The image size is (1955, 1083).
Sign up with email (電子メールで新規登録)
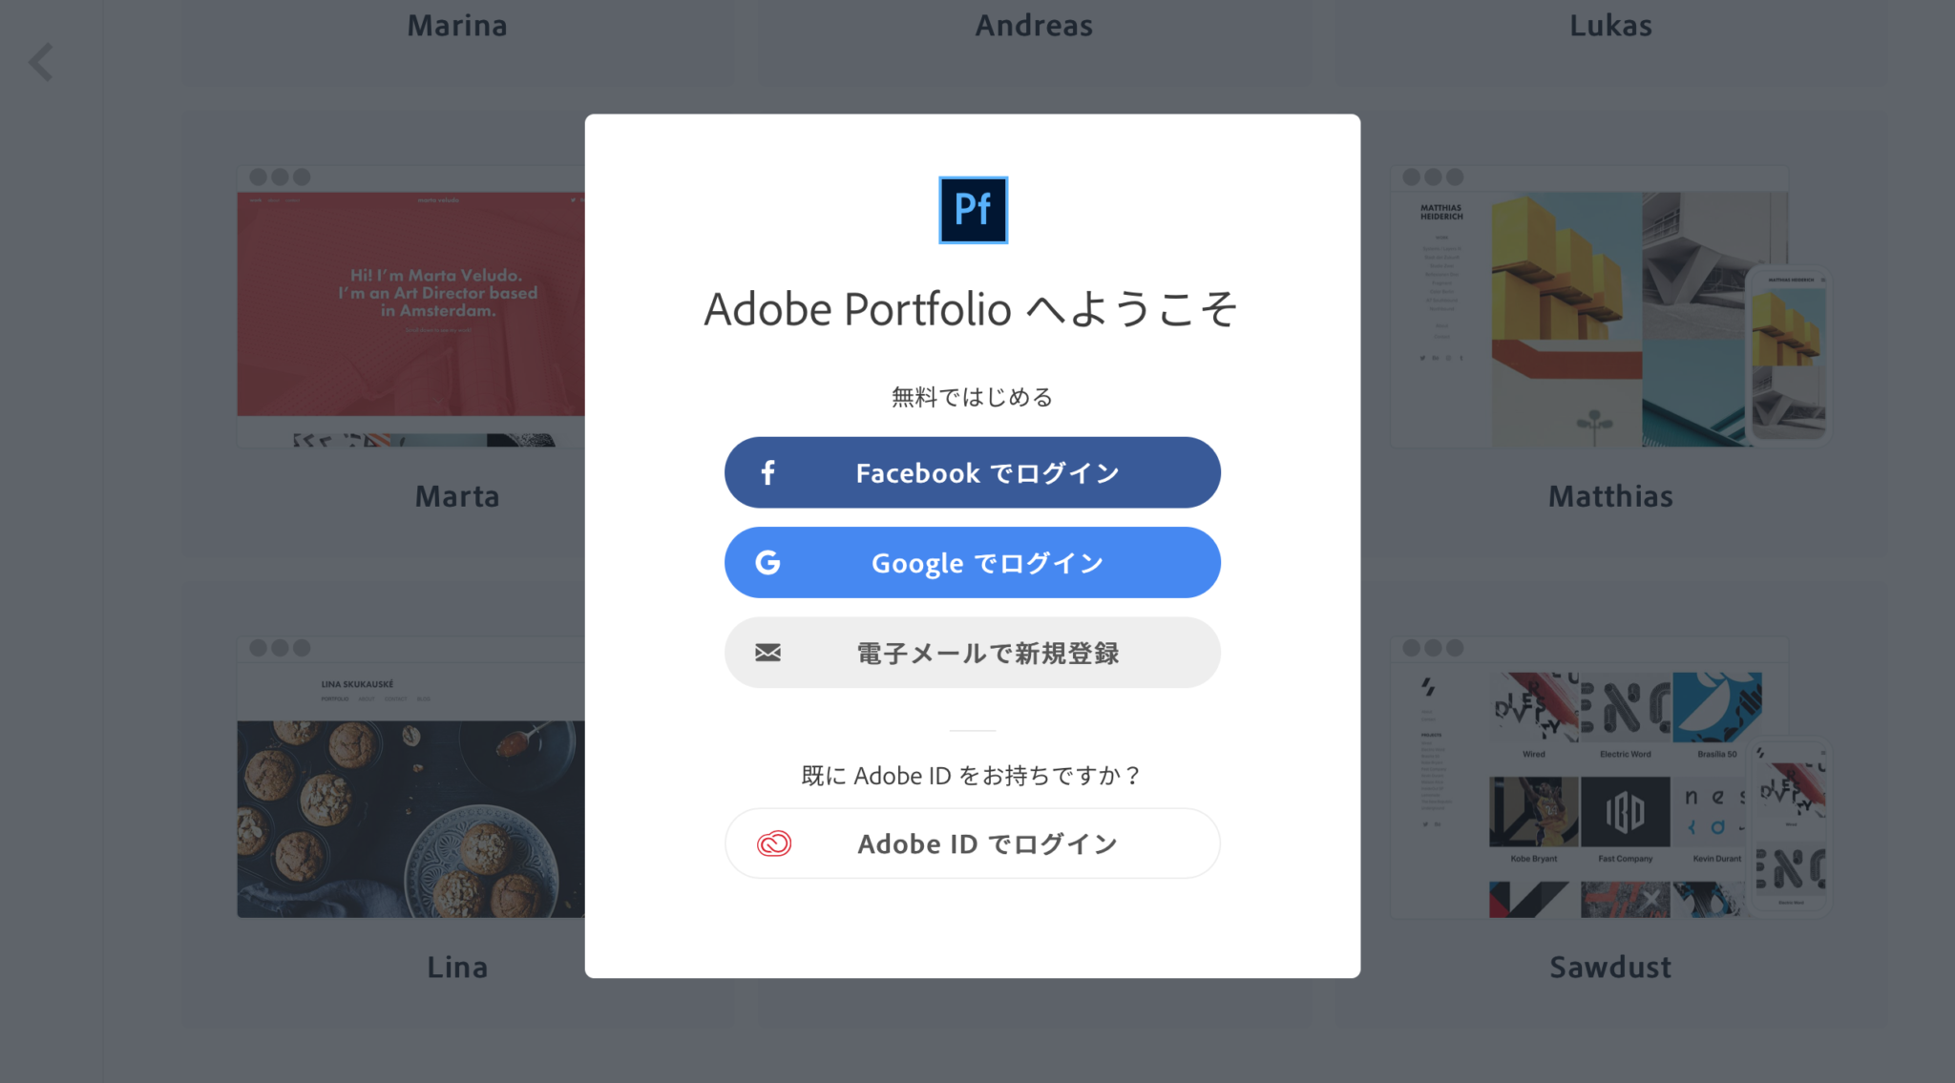pos(972,653)
